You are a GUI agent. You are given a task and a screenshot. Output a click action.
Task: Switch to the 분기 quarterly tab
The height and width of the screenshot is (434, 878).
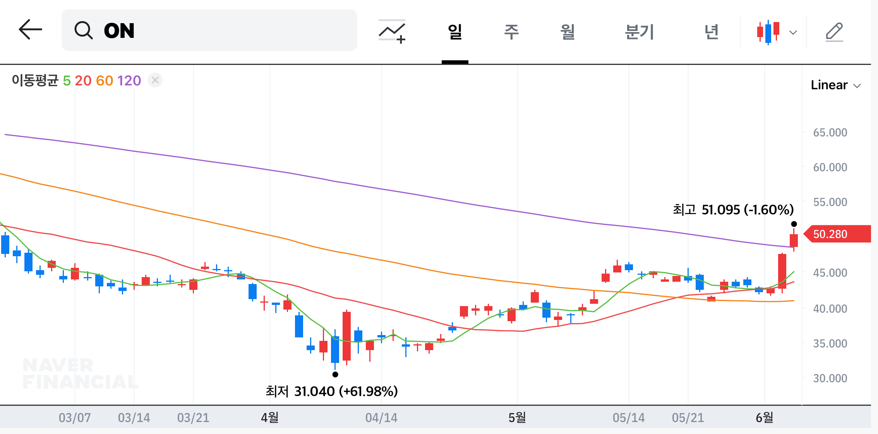click(x=640, y=32)
